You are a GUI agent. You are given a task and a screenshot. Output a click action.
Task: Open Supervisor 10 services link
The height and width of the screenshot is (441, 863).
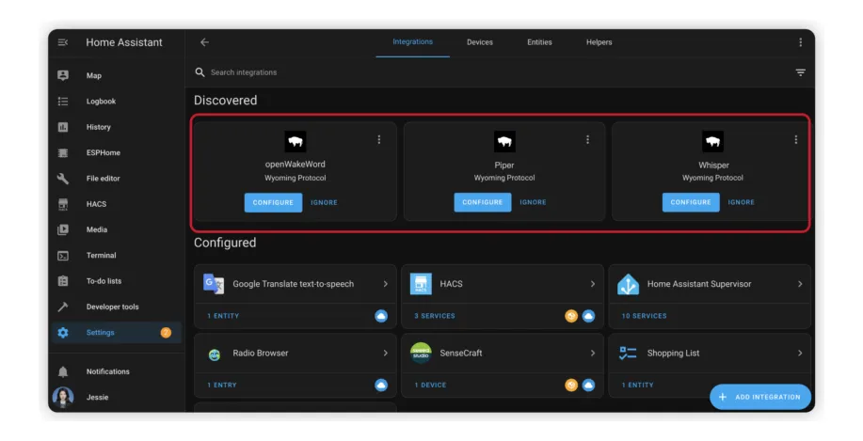click(x=644, y=316)
